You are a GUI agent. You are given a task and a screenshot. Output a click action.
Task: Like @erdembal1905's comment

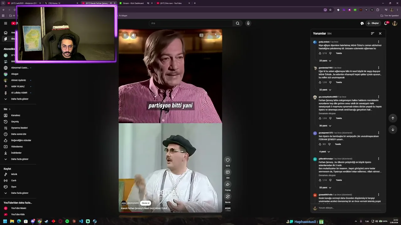click(x=320, y=82)
